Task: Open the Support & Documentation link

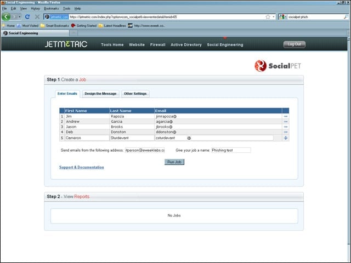Action: point(82,167)
